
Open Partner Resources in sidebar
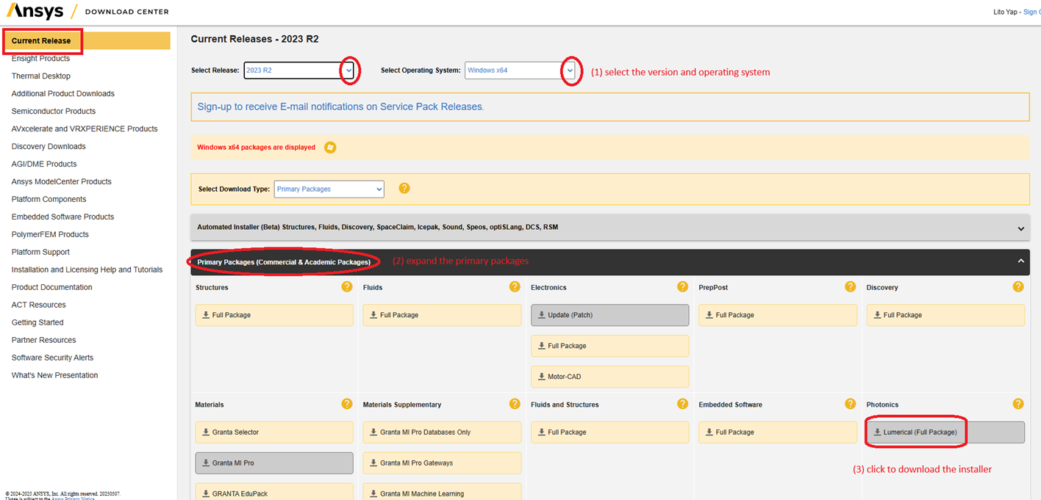click(44, 340)
